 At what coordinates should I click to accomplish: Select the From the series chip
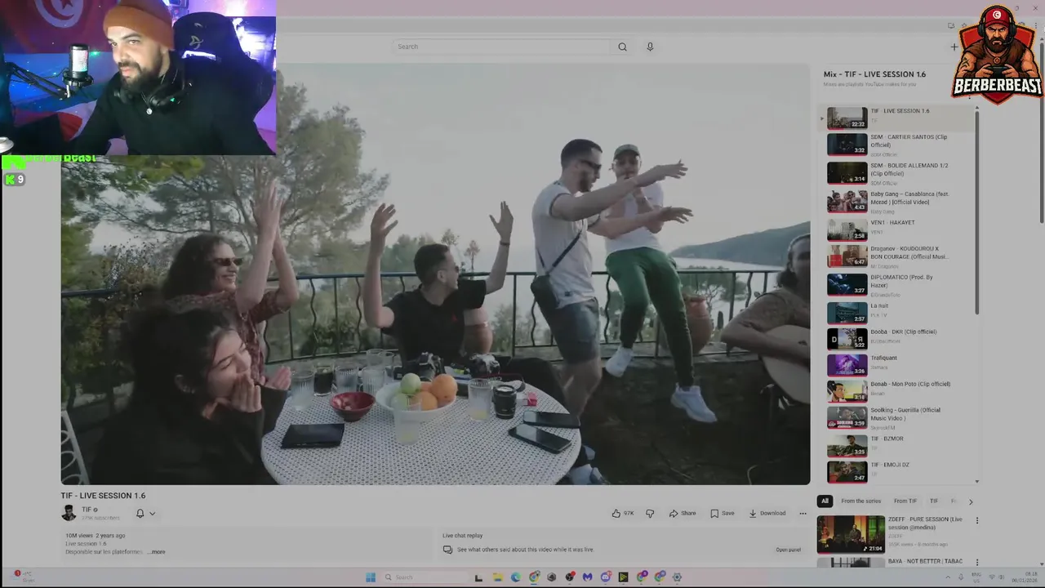860,501
